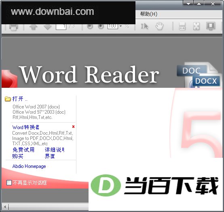Click the page number input field
Image resolution: width=224 pixels, height=212 pixels.
point(61,27)
